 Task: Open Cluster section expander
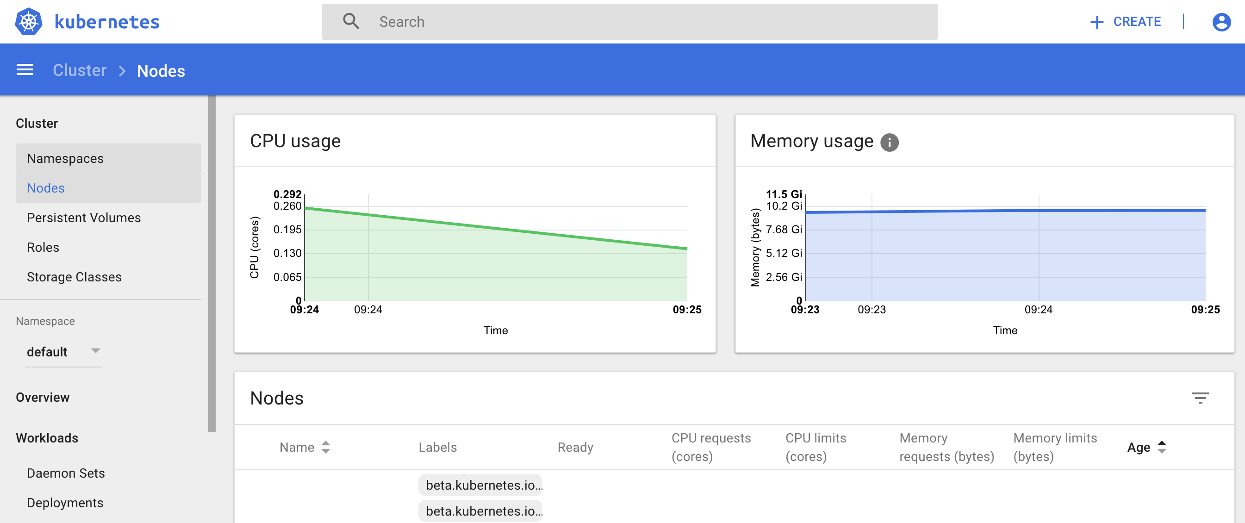click(x=37, y=122)
